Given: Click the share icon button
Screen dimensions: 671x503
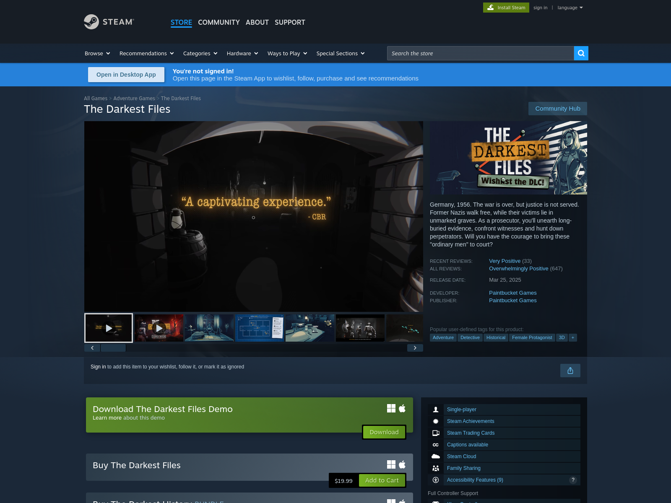Looking at the screenshot, I should click(x=570, y=371).
